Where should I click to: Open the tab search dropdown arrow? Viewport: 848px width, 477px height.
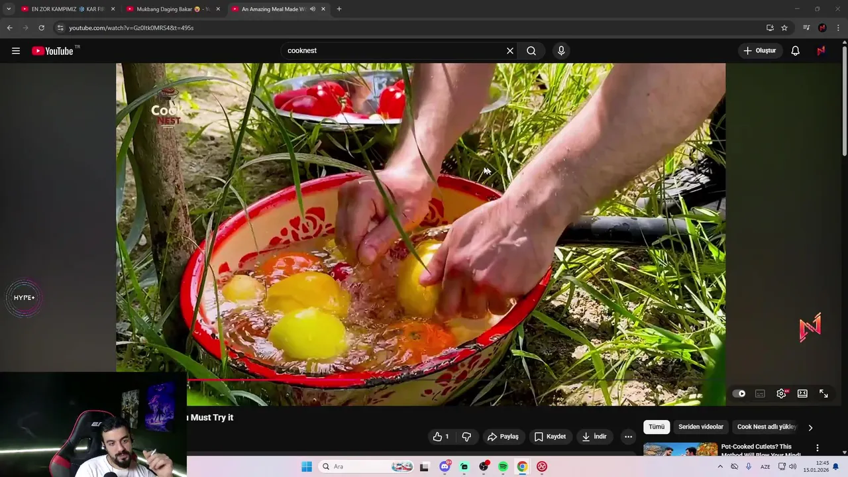coord(9,9)
